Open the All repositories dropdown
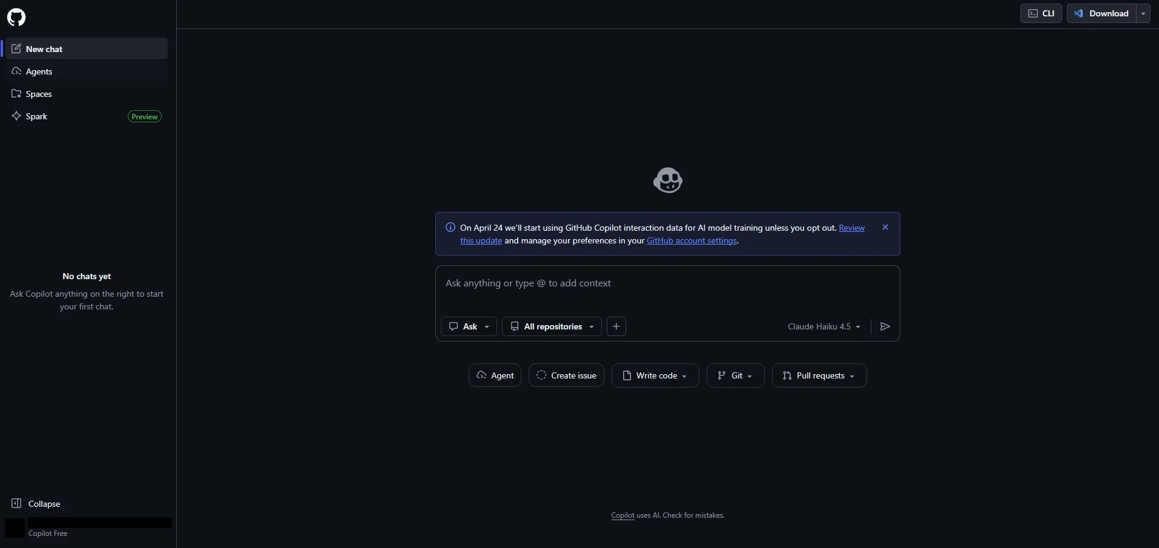Viewport: 1159px width, 548px height. click(552, 326)
